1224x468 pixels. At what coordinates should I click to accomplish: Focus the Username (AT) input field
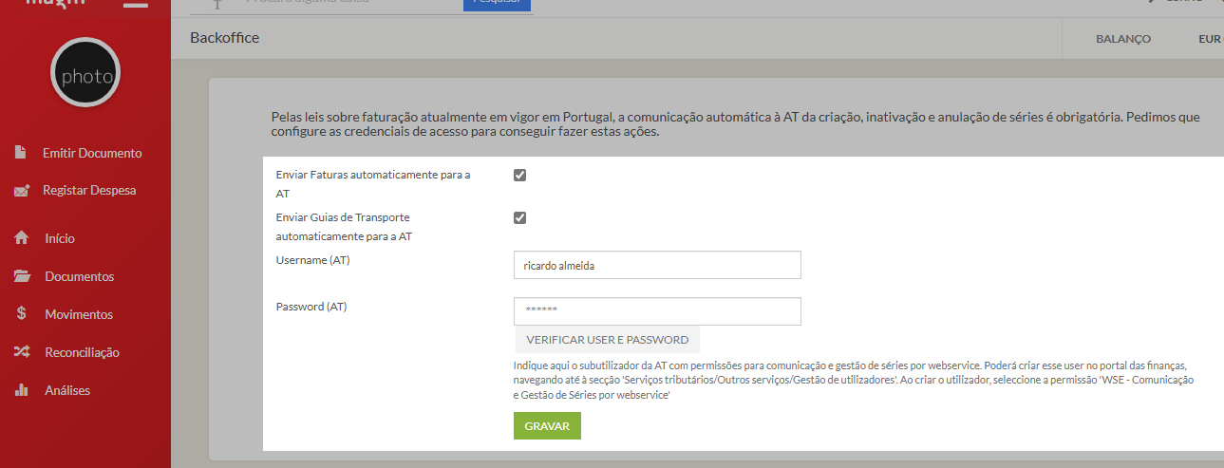657,266
